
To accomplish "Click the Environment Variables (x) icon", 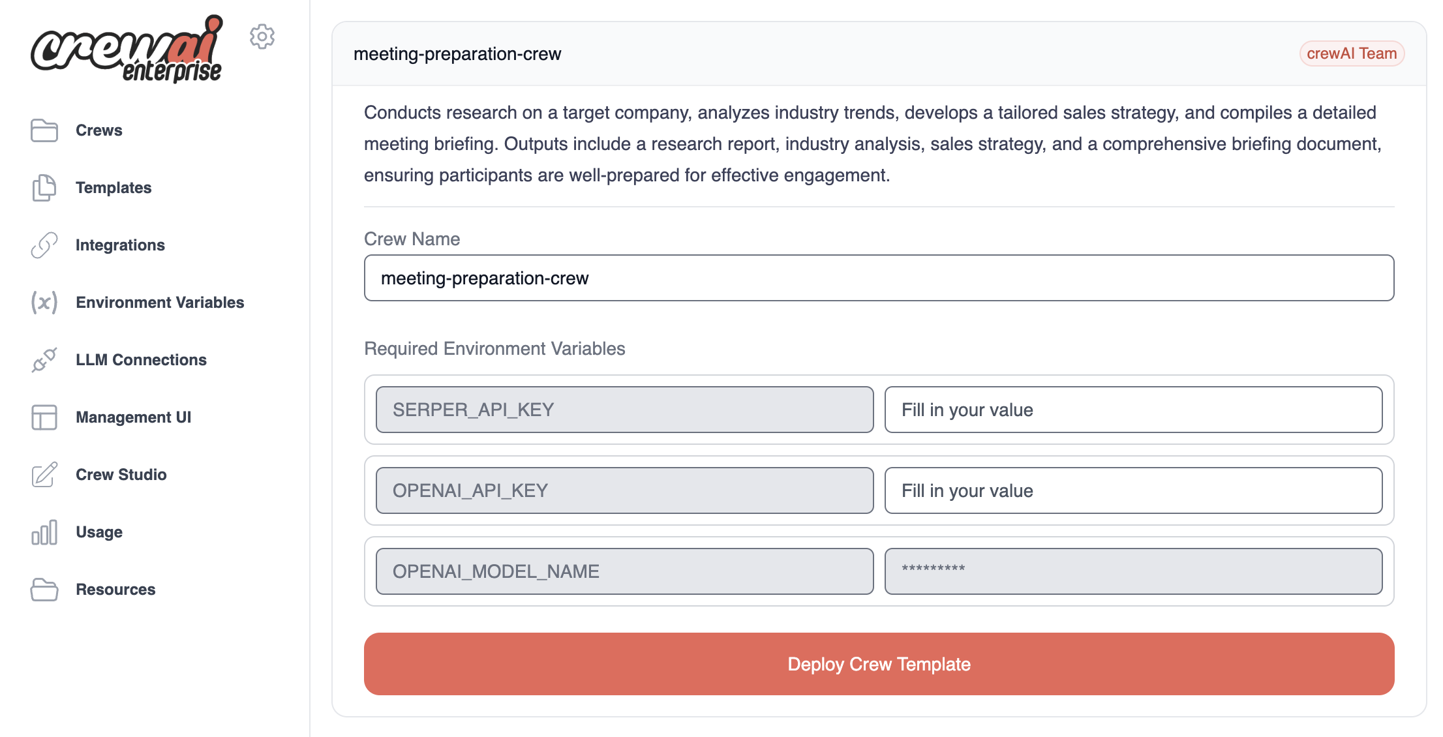I will [44, 303].
